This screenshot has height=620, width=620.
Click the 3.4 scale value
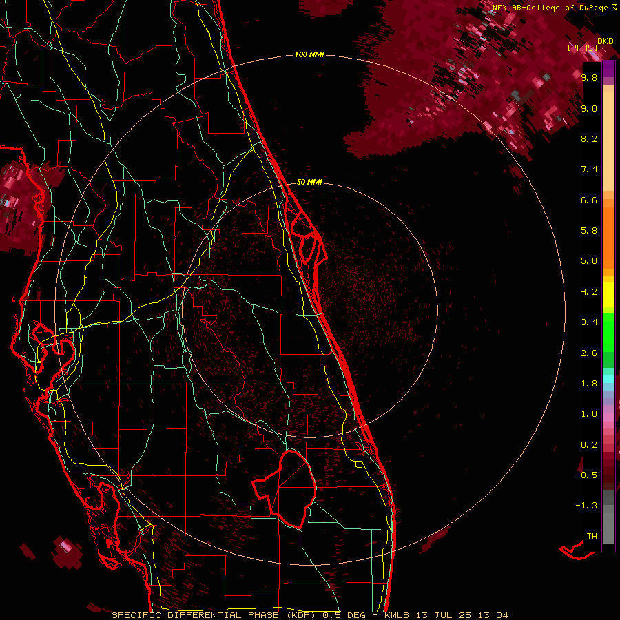click(589, 322)
